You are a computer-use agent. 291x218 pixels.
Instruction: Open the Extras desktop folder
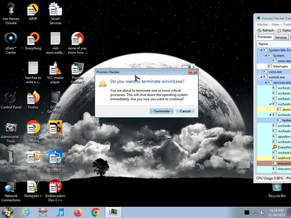pyautogui.click(x=11, y=159)
